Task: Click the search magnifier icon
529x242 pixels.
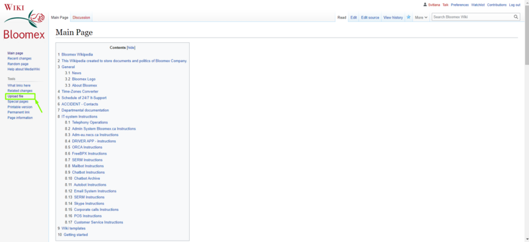Action: click(x=516, y=17)
